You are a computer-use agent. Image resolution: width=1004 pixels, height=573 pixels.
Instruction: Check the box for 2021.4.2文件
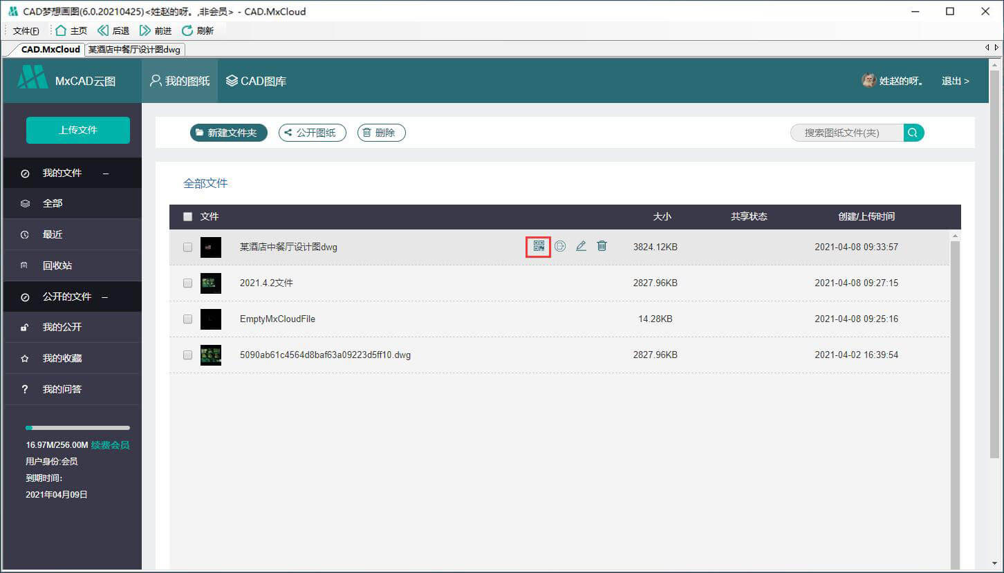(187, 283)
